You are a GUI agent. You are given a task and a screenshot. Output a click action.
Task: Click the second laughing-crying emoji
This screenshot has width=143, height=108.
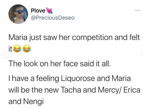[x=27, y=49]
